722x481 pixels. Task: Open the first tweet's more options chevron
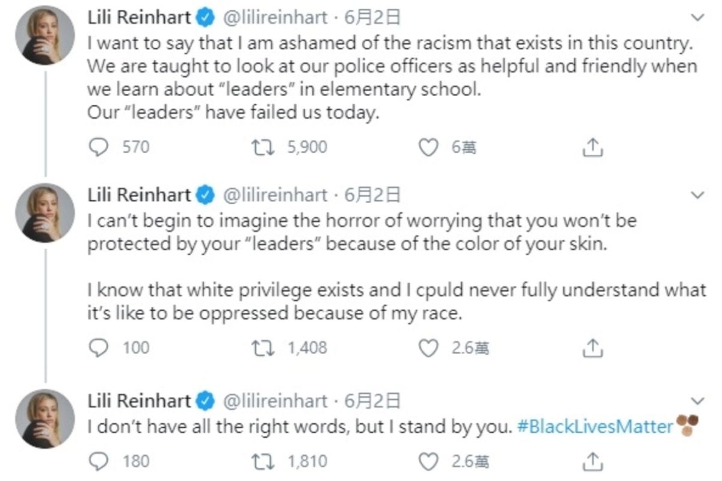(x=698, y=19)
